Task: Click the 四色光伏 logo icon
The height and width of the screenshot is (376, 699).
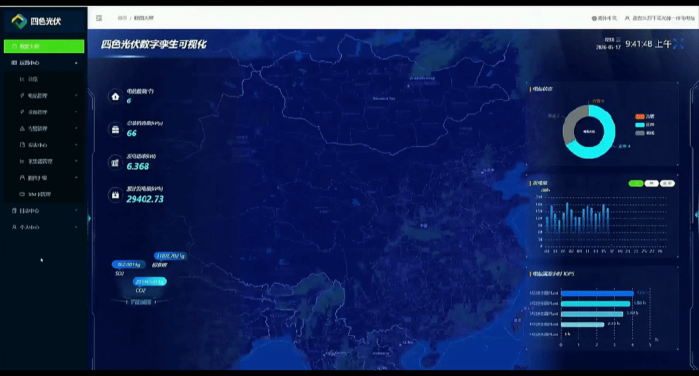Action: (x=19, y=21)
